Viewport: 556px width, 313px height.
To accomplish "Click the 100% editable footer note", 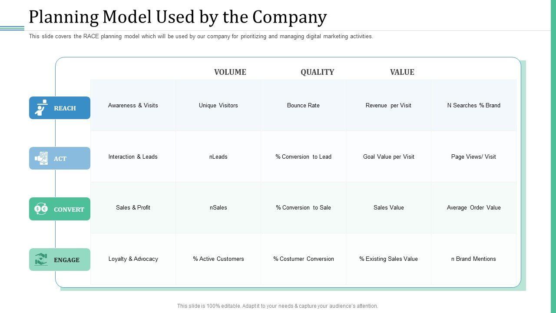I will (x=277, y=306).
